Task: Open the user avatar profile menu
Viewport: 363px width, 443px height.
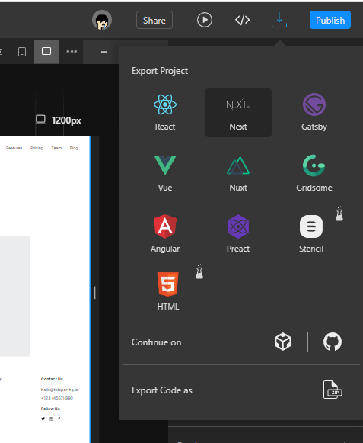Action: [102, 20]
